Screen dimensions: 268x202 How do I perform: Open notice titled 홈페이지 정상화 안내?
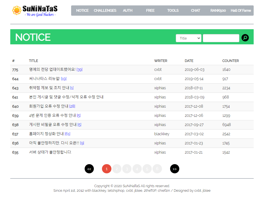46,134
